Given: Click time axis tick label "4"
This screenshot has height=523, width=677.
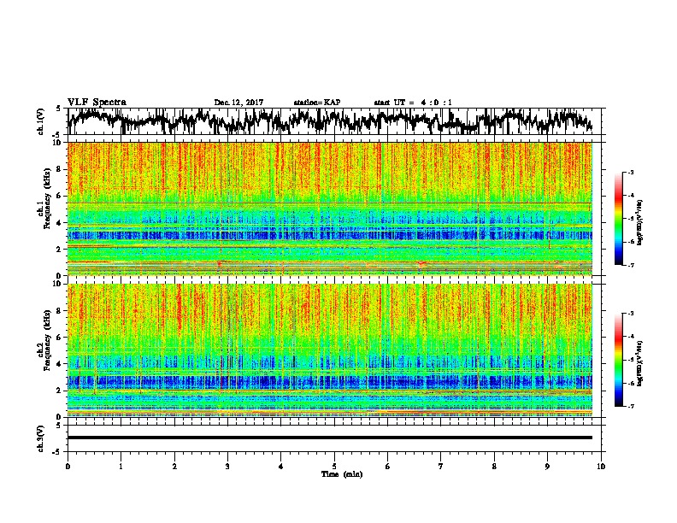Looking at the screenshot, I should pyautogui.click(x=281, y=467).
